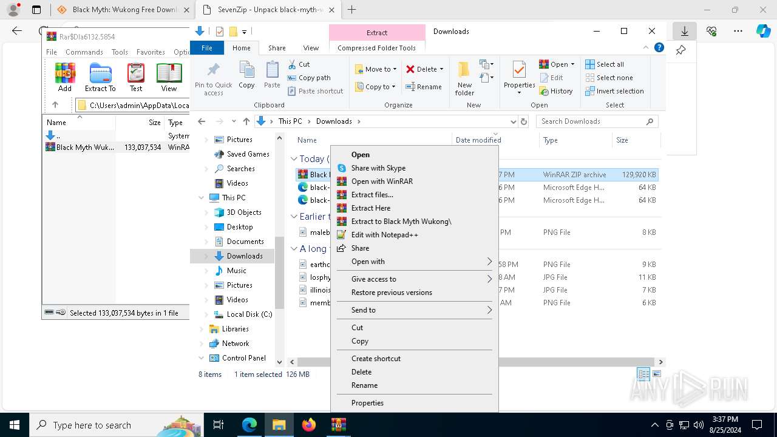Collapse the Today file group
Image resolution: width=777 pixels, height=437 pixels.
click(294, 159)
